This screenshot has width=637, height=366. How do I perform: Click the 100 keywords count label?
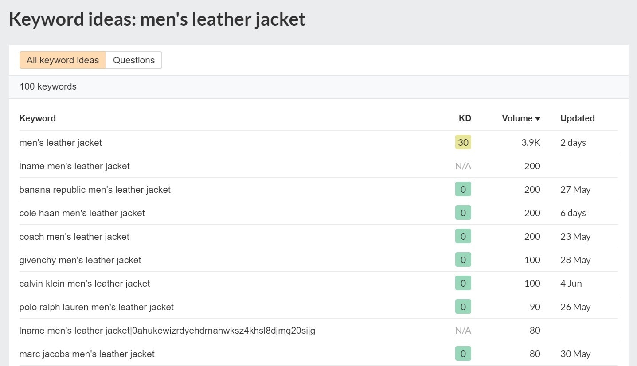tap(48, 86)
